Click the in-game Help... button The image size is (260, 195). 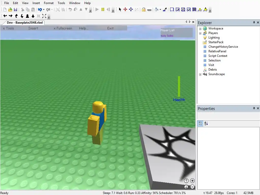83,28
